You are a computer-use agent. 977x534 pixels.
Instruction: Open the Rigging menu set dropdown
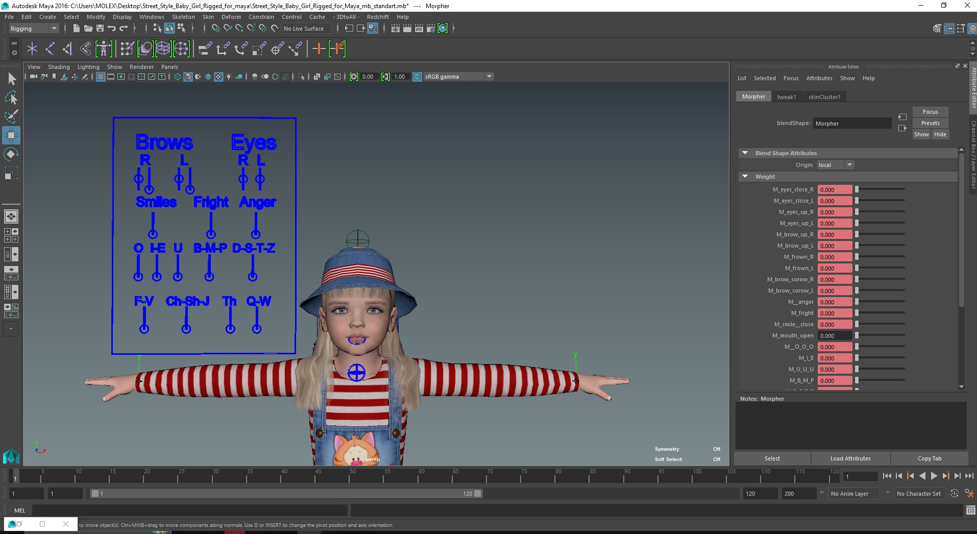pyautogui.click(x=33, y=29)
